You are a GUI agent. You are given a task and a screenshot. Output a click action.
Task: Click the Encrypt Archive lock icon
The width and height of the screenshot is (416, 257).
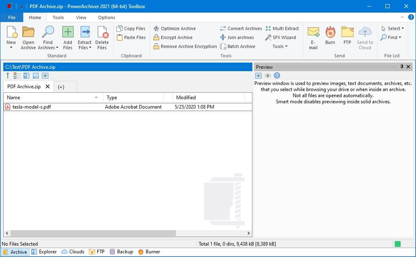click(x=156, y=37)
